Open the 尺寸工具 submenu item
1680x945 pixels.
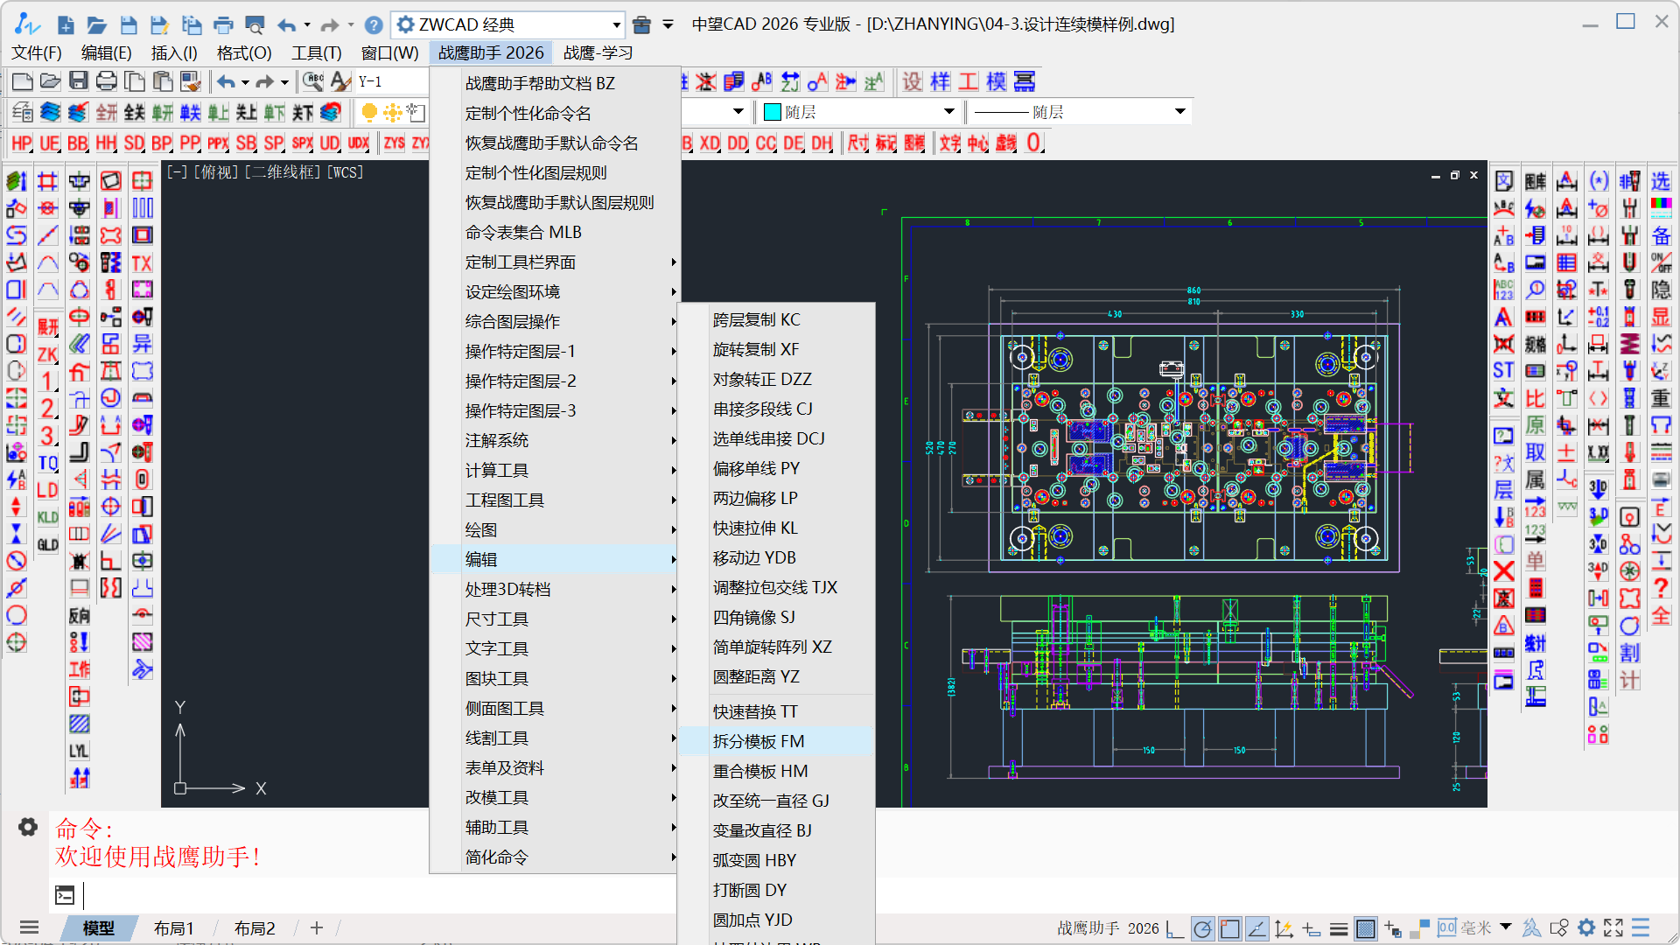tap(496, 619)
